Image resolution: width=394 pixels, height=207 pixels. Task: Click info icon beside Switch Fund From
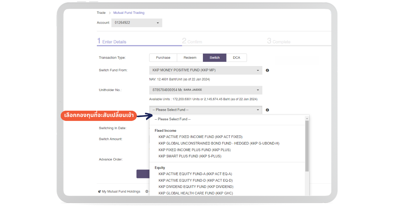(267, 70)
